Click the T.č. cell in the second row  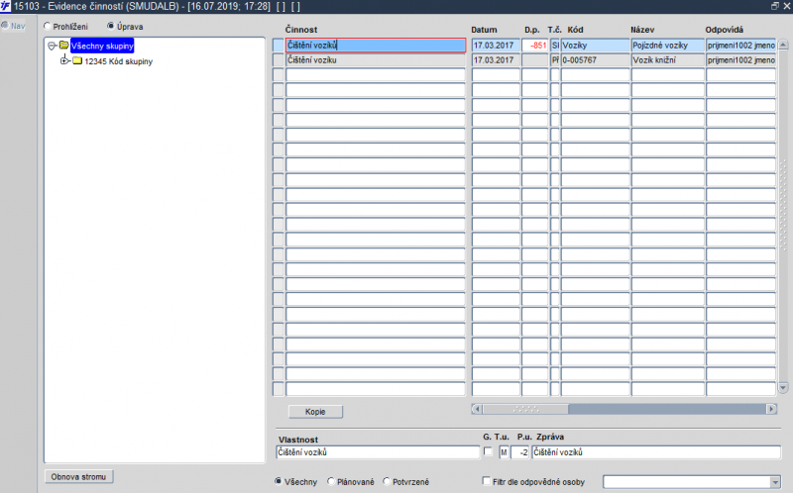pos(555,60)
